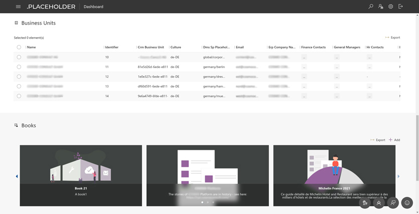Viewport: 419px width, 214px height.
Task: Click the Dashboard breadcrumb in header
Action: click(x=93, y=7)
